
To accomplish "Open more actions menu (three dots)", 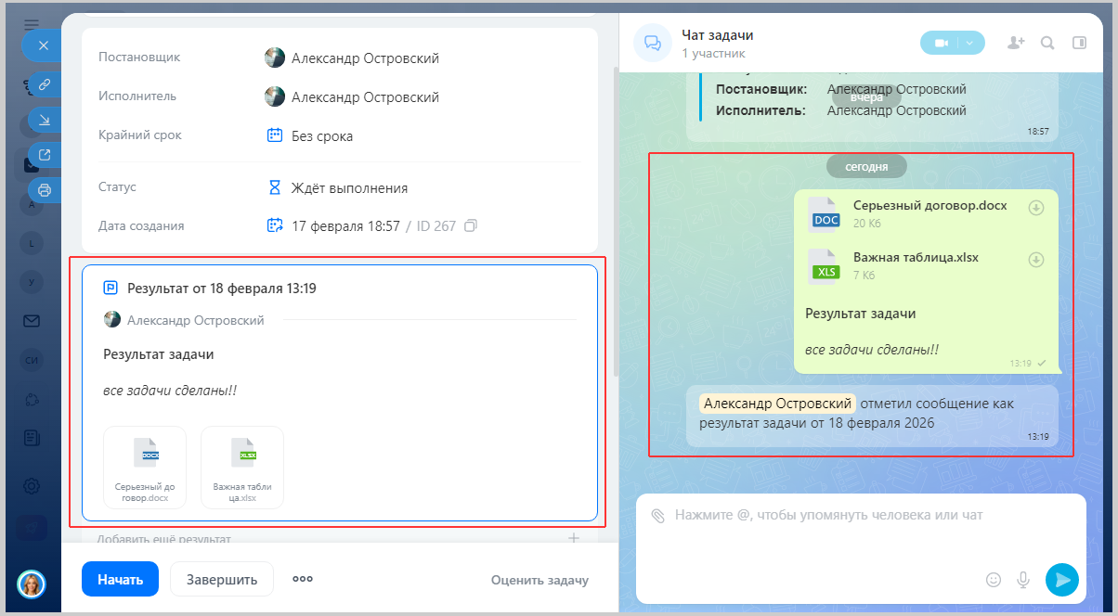I will click(x=303, y=579).
